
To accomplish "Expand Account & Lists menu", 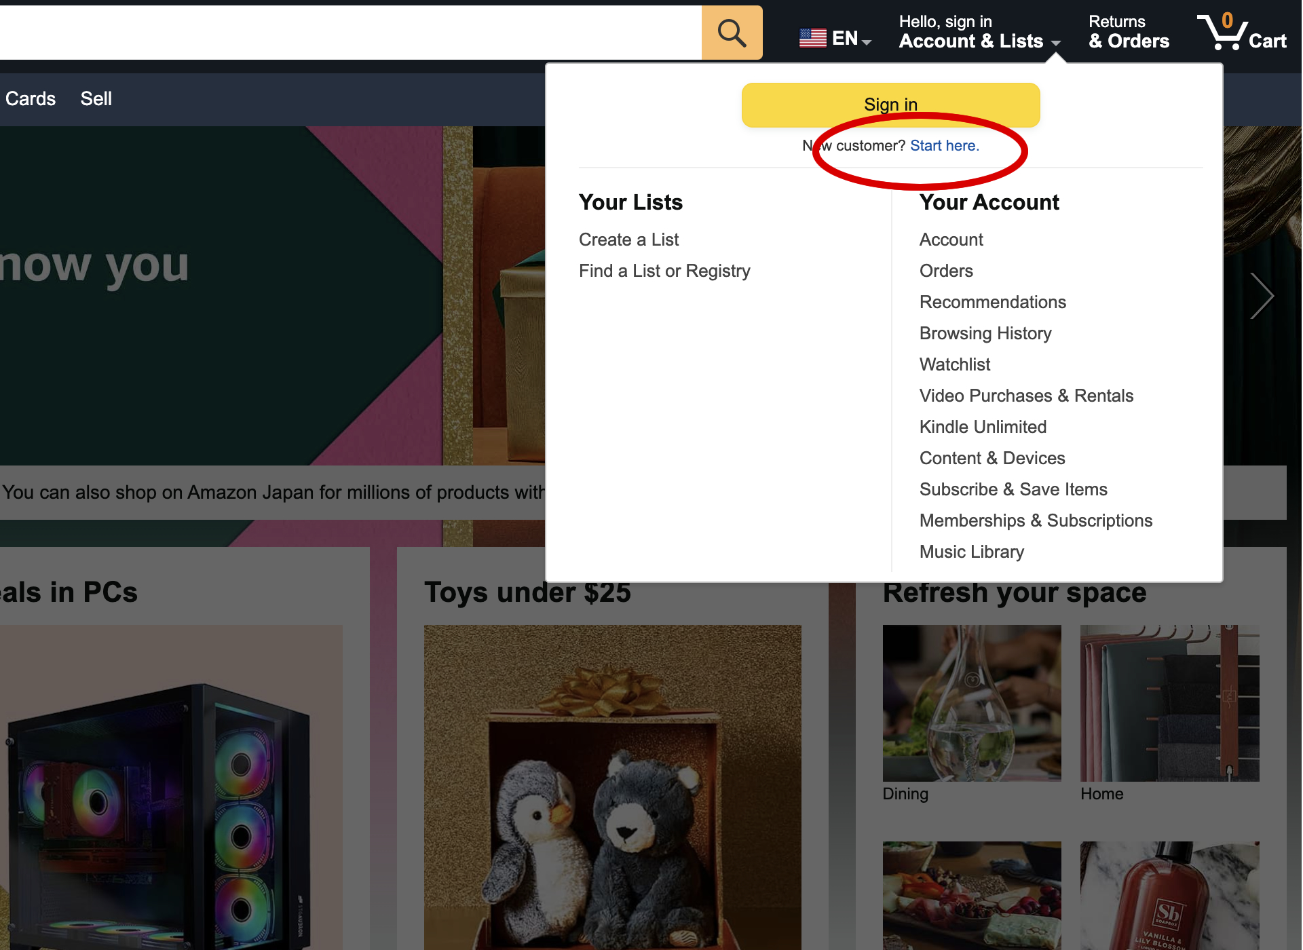I will click(x=979, y=32).
